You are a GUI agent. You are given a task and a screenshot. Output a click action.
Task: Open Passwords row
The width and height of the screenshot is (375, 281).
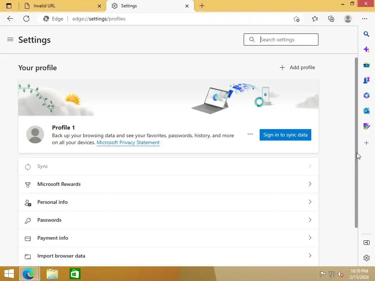click(168, 220)
